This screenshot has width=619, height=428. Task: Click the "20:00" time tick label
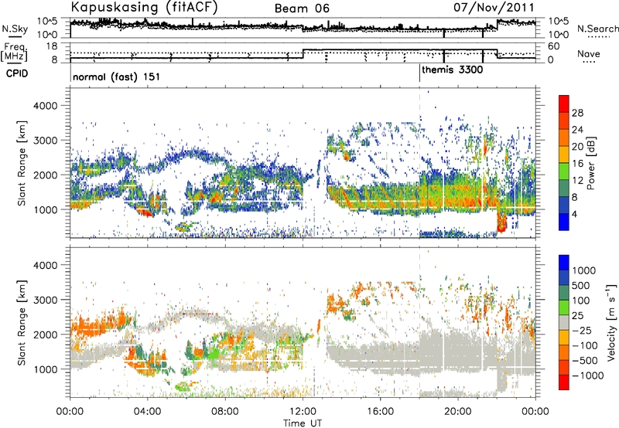point(457,412)
